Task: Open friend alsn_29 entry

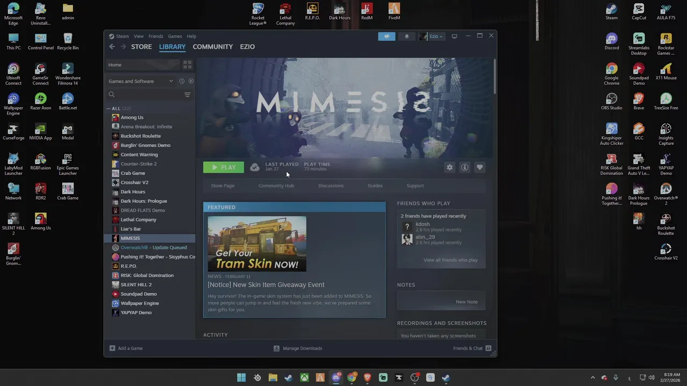Action: point(441,239)
